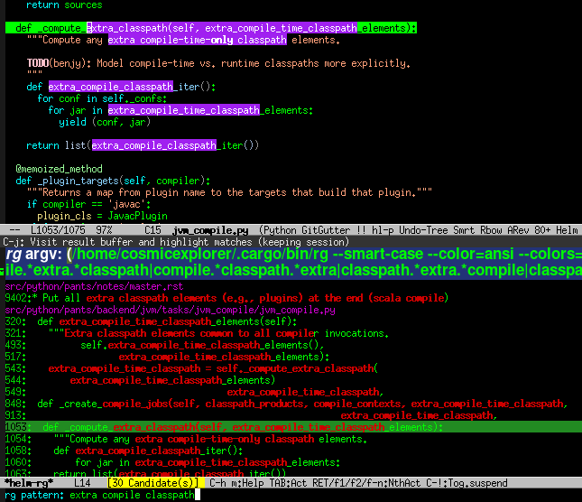Click the 97% buffer position indicator

(x=104, y=230)
